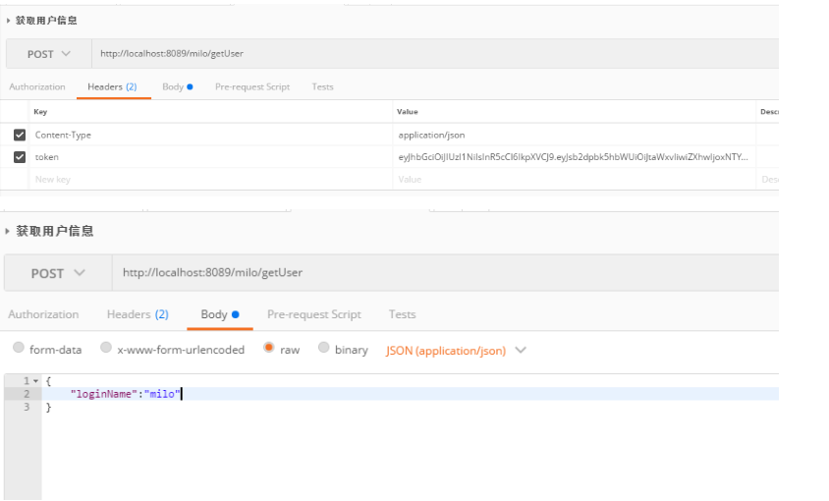Select Headers (2) tab in upper request
829x501 pixels.
112,86
